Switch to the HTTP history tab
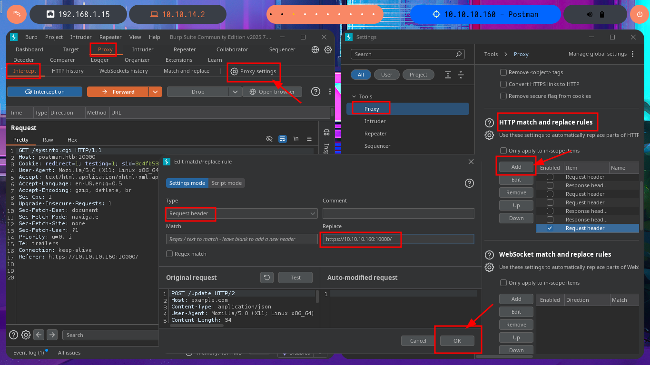The height and width of the screenshot is (365, 650). coord(68,71)
